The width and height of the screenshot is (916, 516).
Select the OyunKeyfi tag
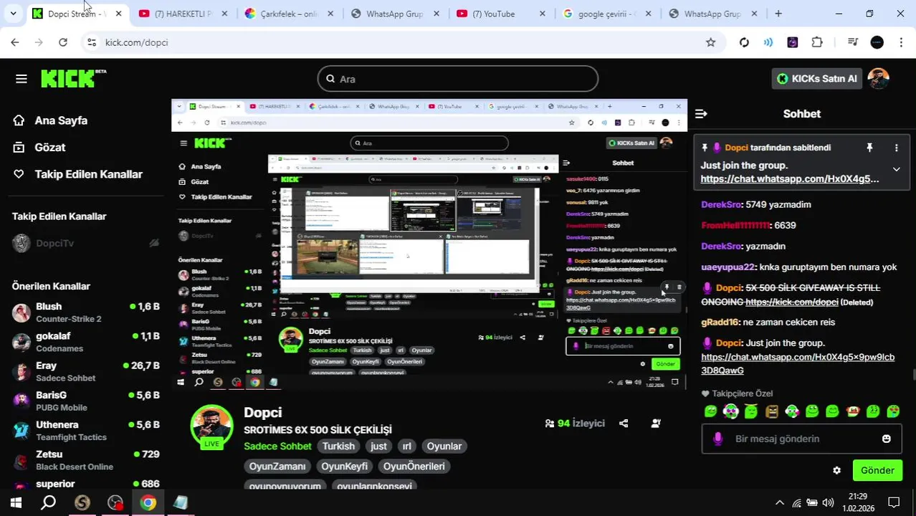click(x=344, y=466)
